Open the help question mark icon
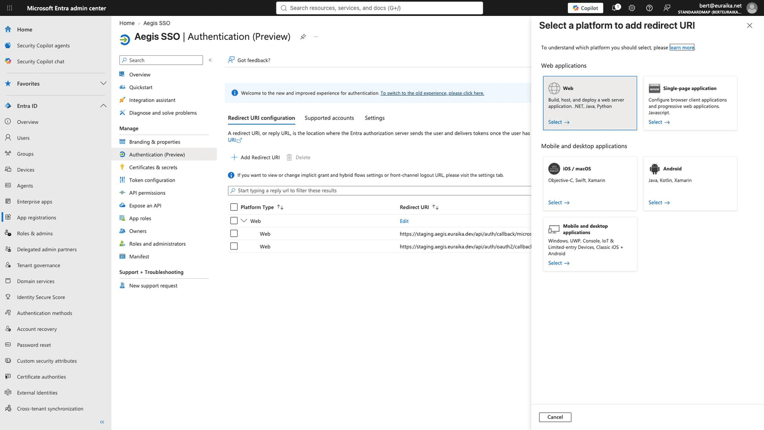 point(649,8)
